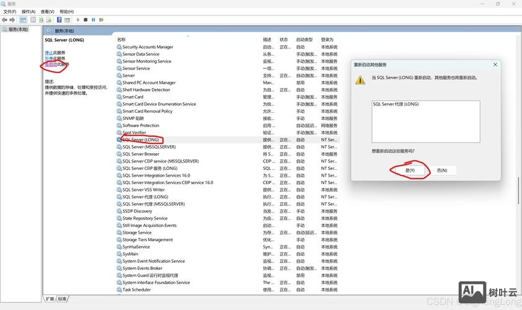Click the Pause Service toolbar icon

click(x=94, y=20)
